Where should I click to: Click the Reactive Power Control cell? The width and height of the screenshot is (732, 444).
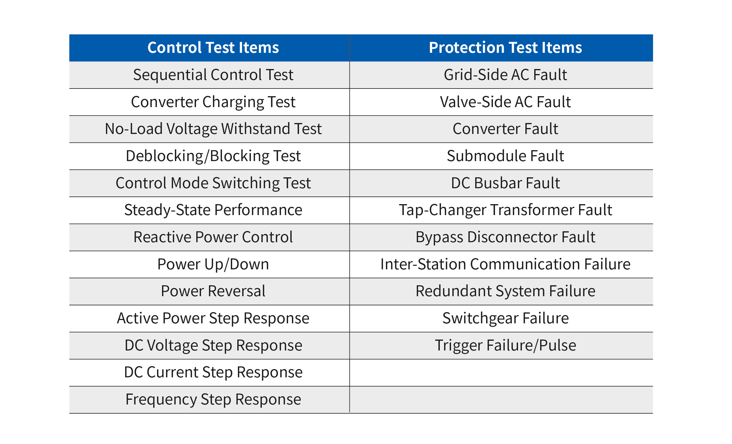213,237
